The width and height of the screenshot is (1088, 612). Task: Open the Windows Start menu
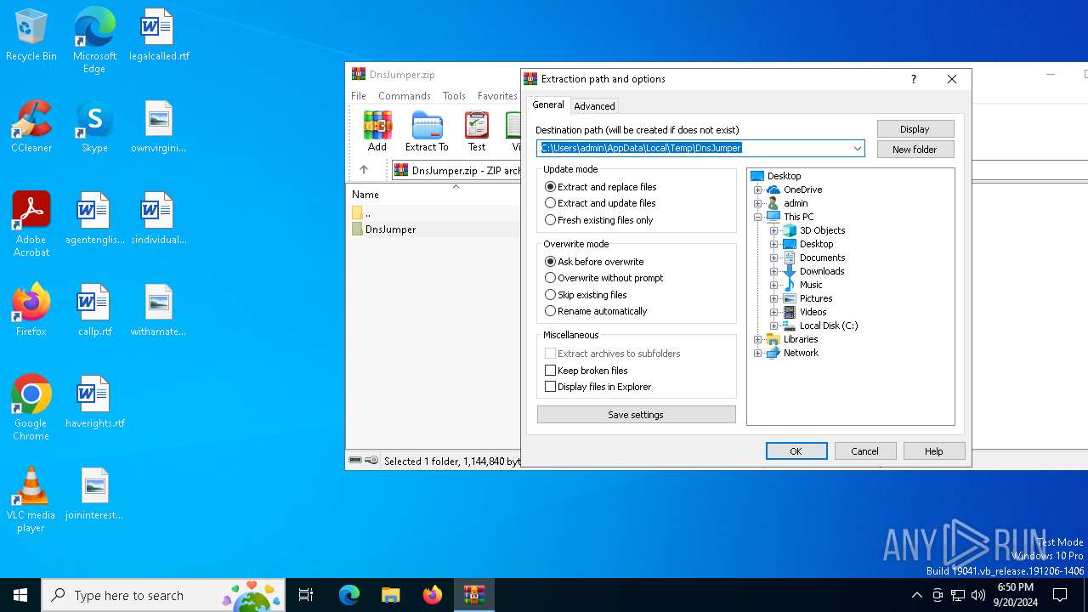pyautogui.click(x=20, y=595)
